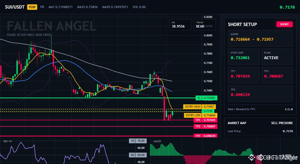The height and width of the screenshot is (164, 300).
Task: Click the MA99 0.74997071 indicator value
Action: [115, 7]
